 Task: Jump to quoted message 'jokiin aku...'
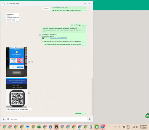pos(69,7)
